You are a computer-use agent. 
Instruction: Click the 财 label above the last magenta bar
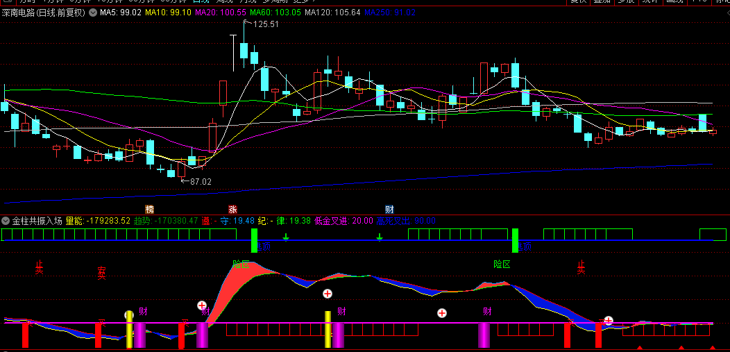point(487,312)
